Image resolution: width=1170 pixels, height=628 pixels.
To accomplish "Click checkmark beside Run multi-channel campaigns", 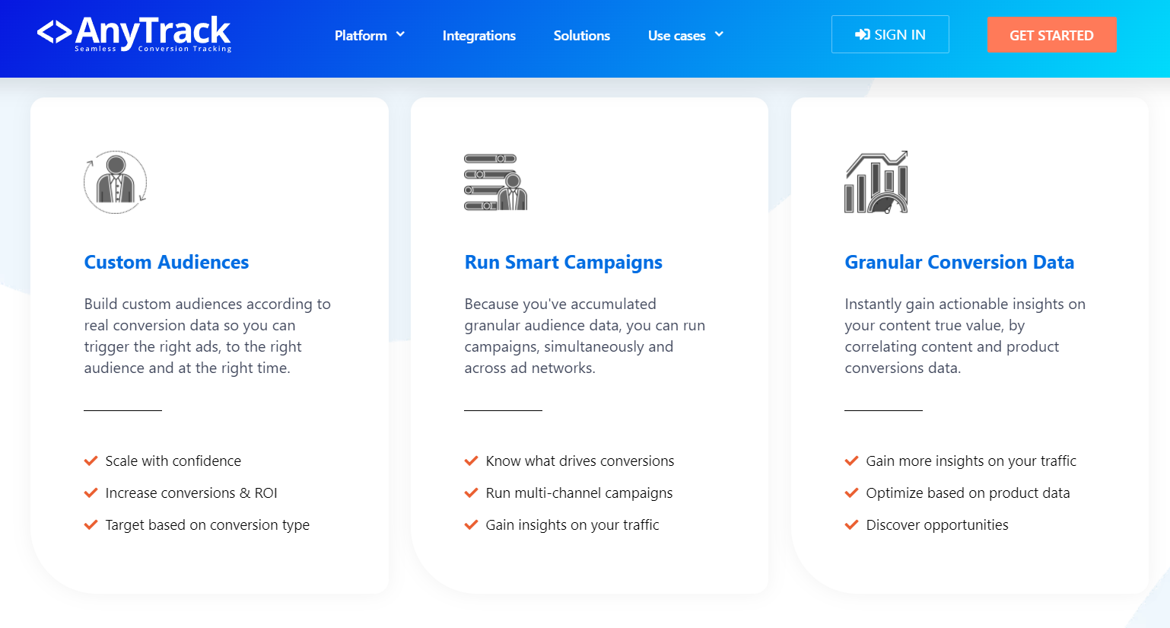I will click(x=471, y=493).
